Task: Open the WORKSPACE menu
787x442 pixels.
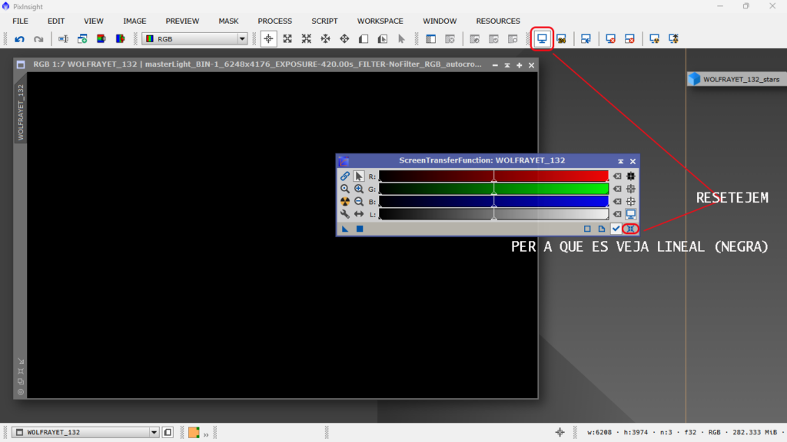Action: [380, 21]
